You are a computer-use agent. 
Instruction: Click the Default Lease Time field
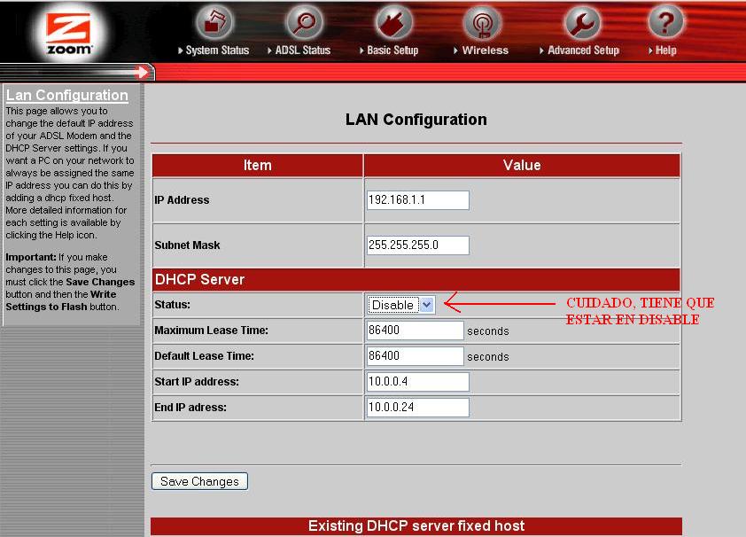[415, 355]
